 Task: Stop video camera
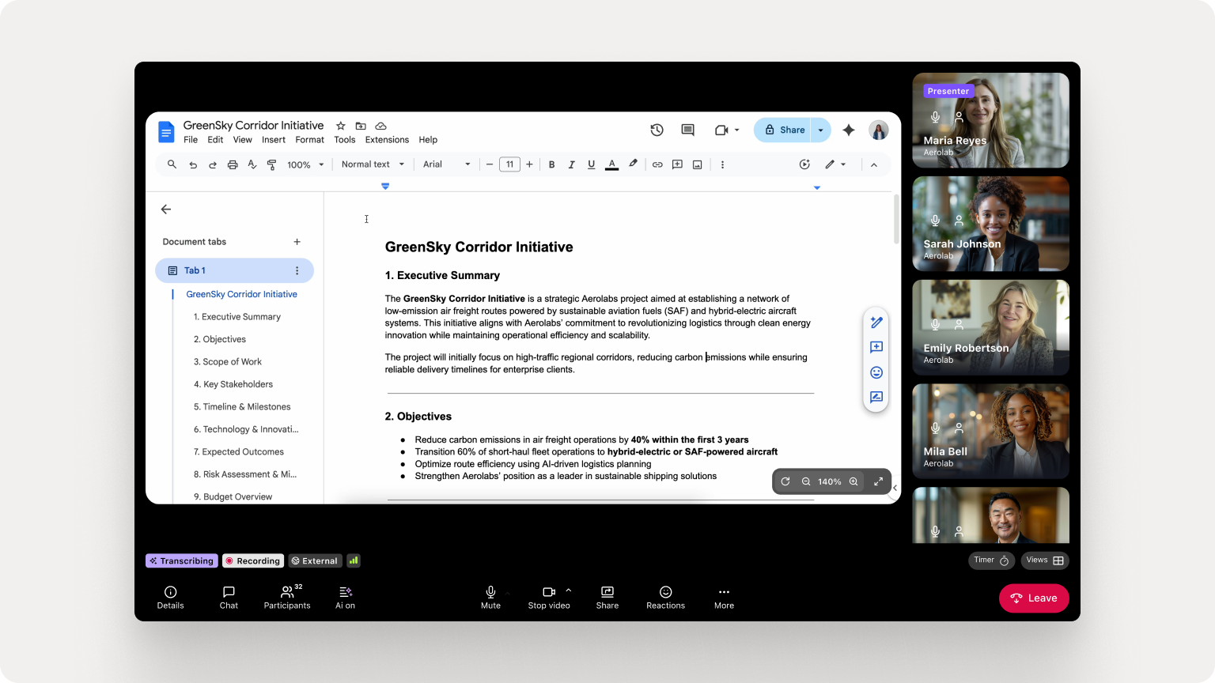click(x=549, y=597)
